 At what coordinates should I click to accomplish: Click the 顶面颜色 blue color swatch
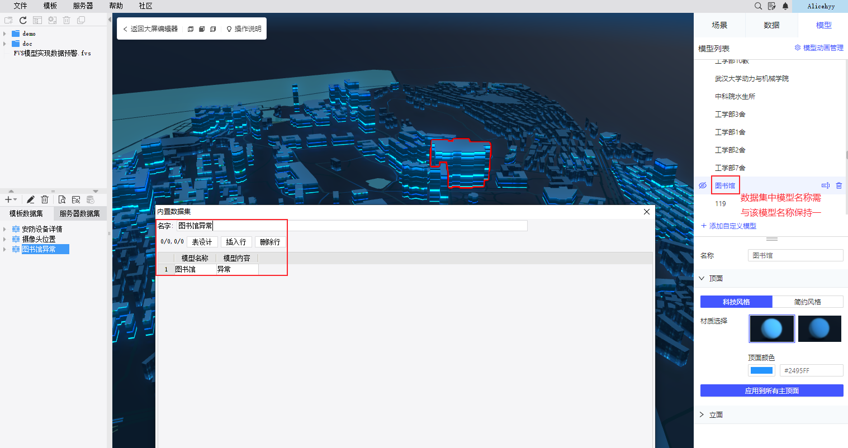coord(761,370)
